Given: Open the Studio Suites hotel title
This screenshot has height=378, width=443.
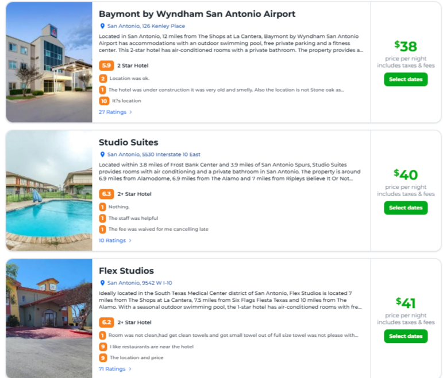Looking at the screenshot, I should (128, 142).
